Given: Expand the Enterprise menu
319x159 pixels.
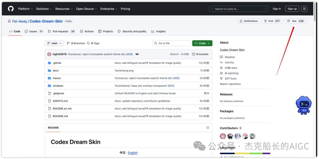Looking at the screenshot, I should tap(109, 9).
